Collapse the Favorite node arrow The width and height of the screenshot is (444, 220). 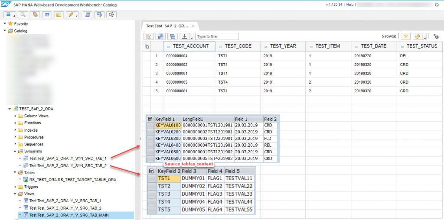[x=5, y=24]
